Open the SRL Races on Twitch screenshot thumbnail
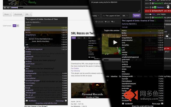The image size is (171, 107). 86,48
